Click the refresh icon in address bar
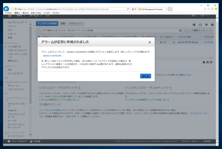 pyautogui.click(x=135, y=9)
